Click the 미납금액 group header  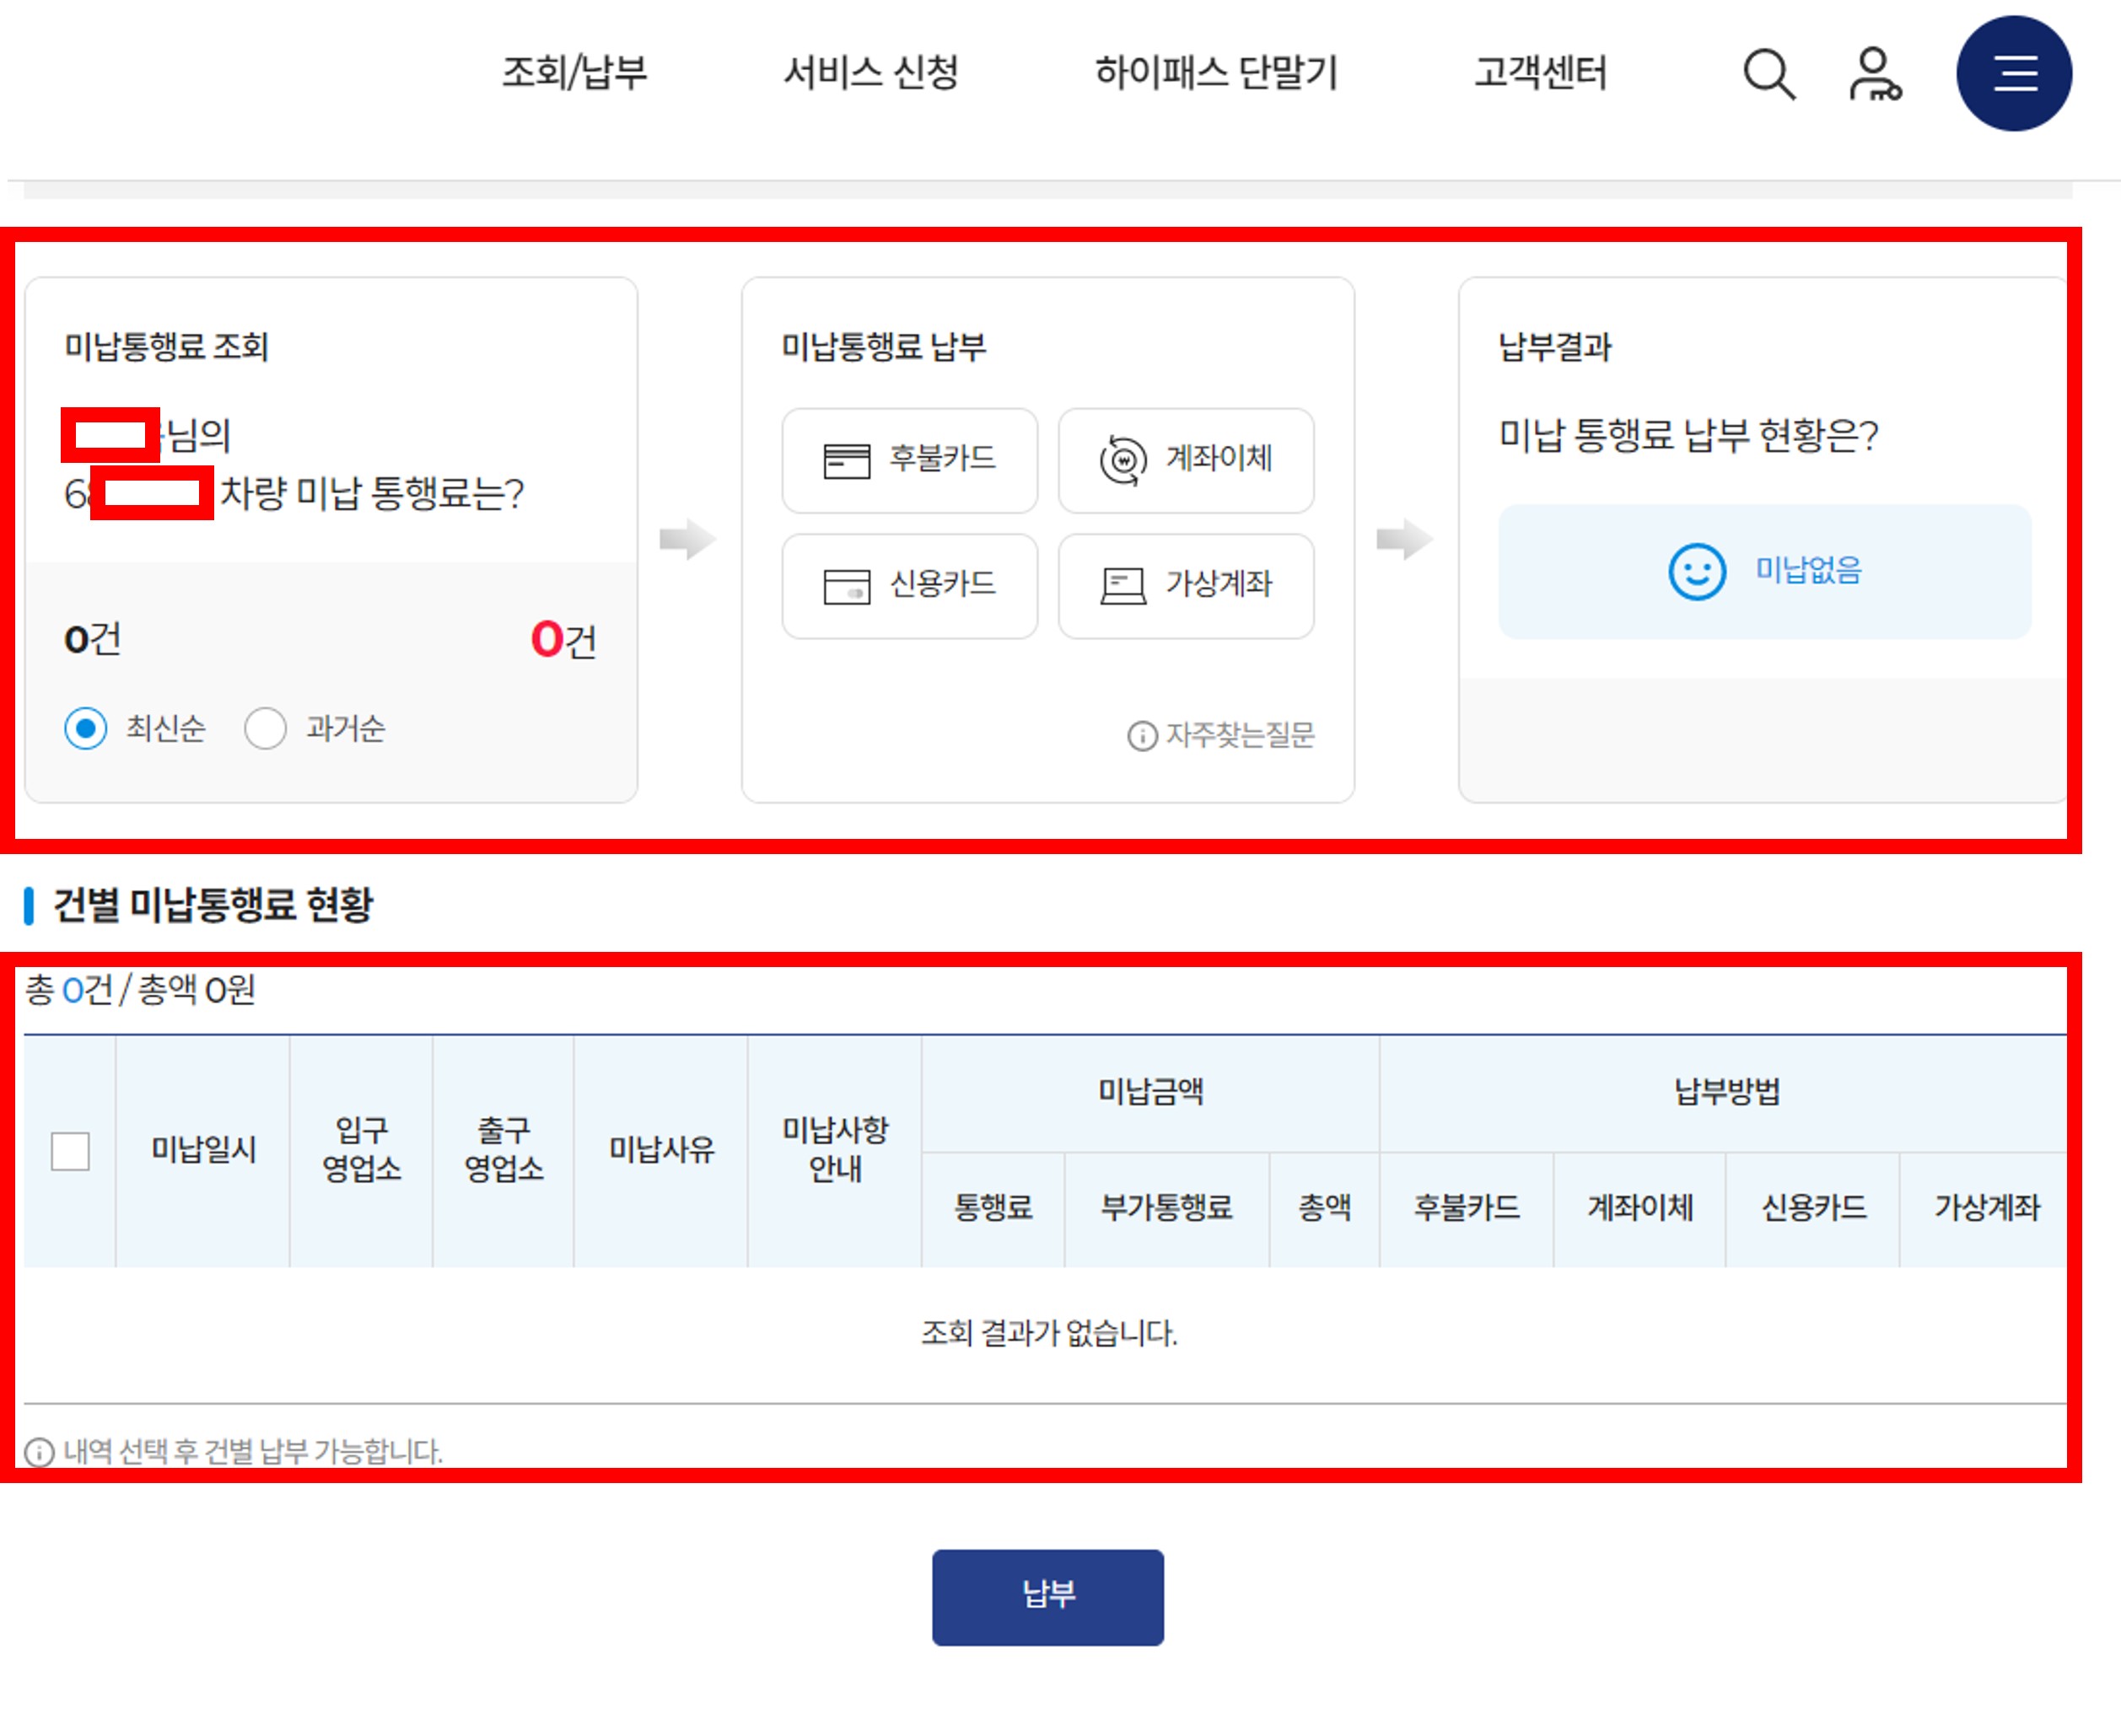tap(1150, 1092)
